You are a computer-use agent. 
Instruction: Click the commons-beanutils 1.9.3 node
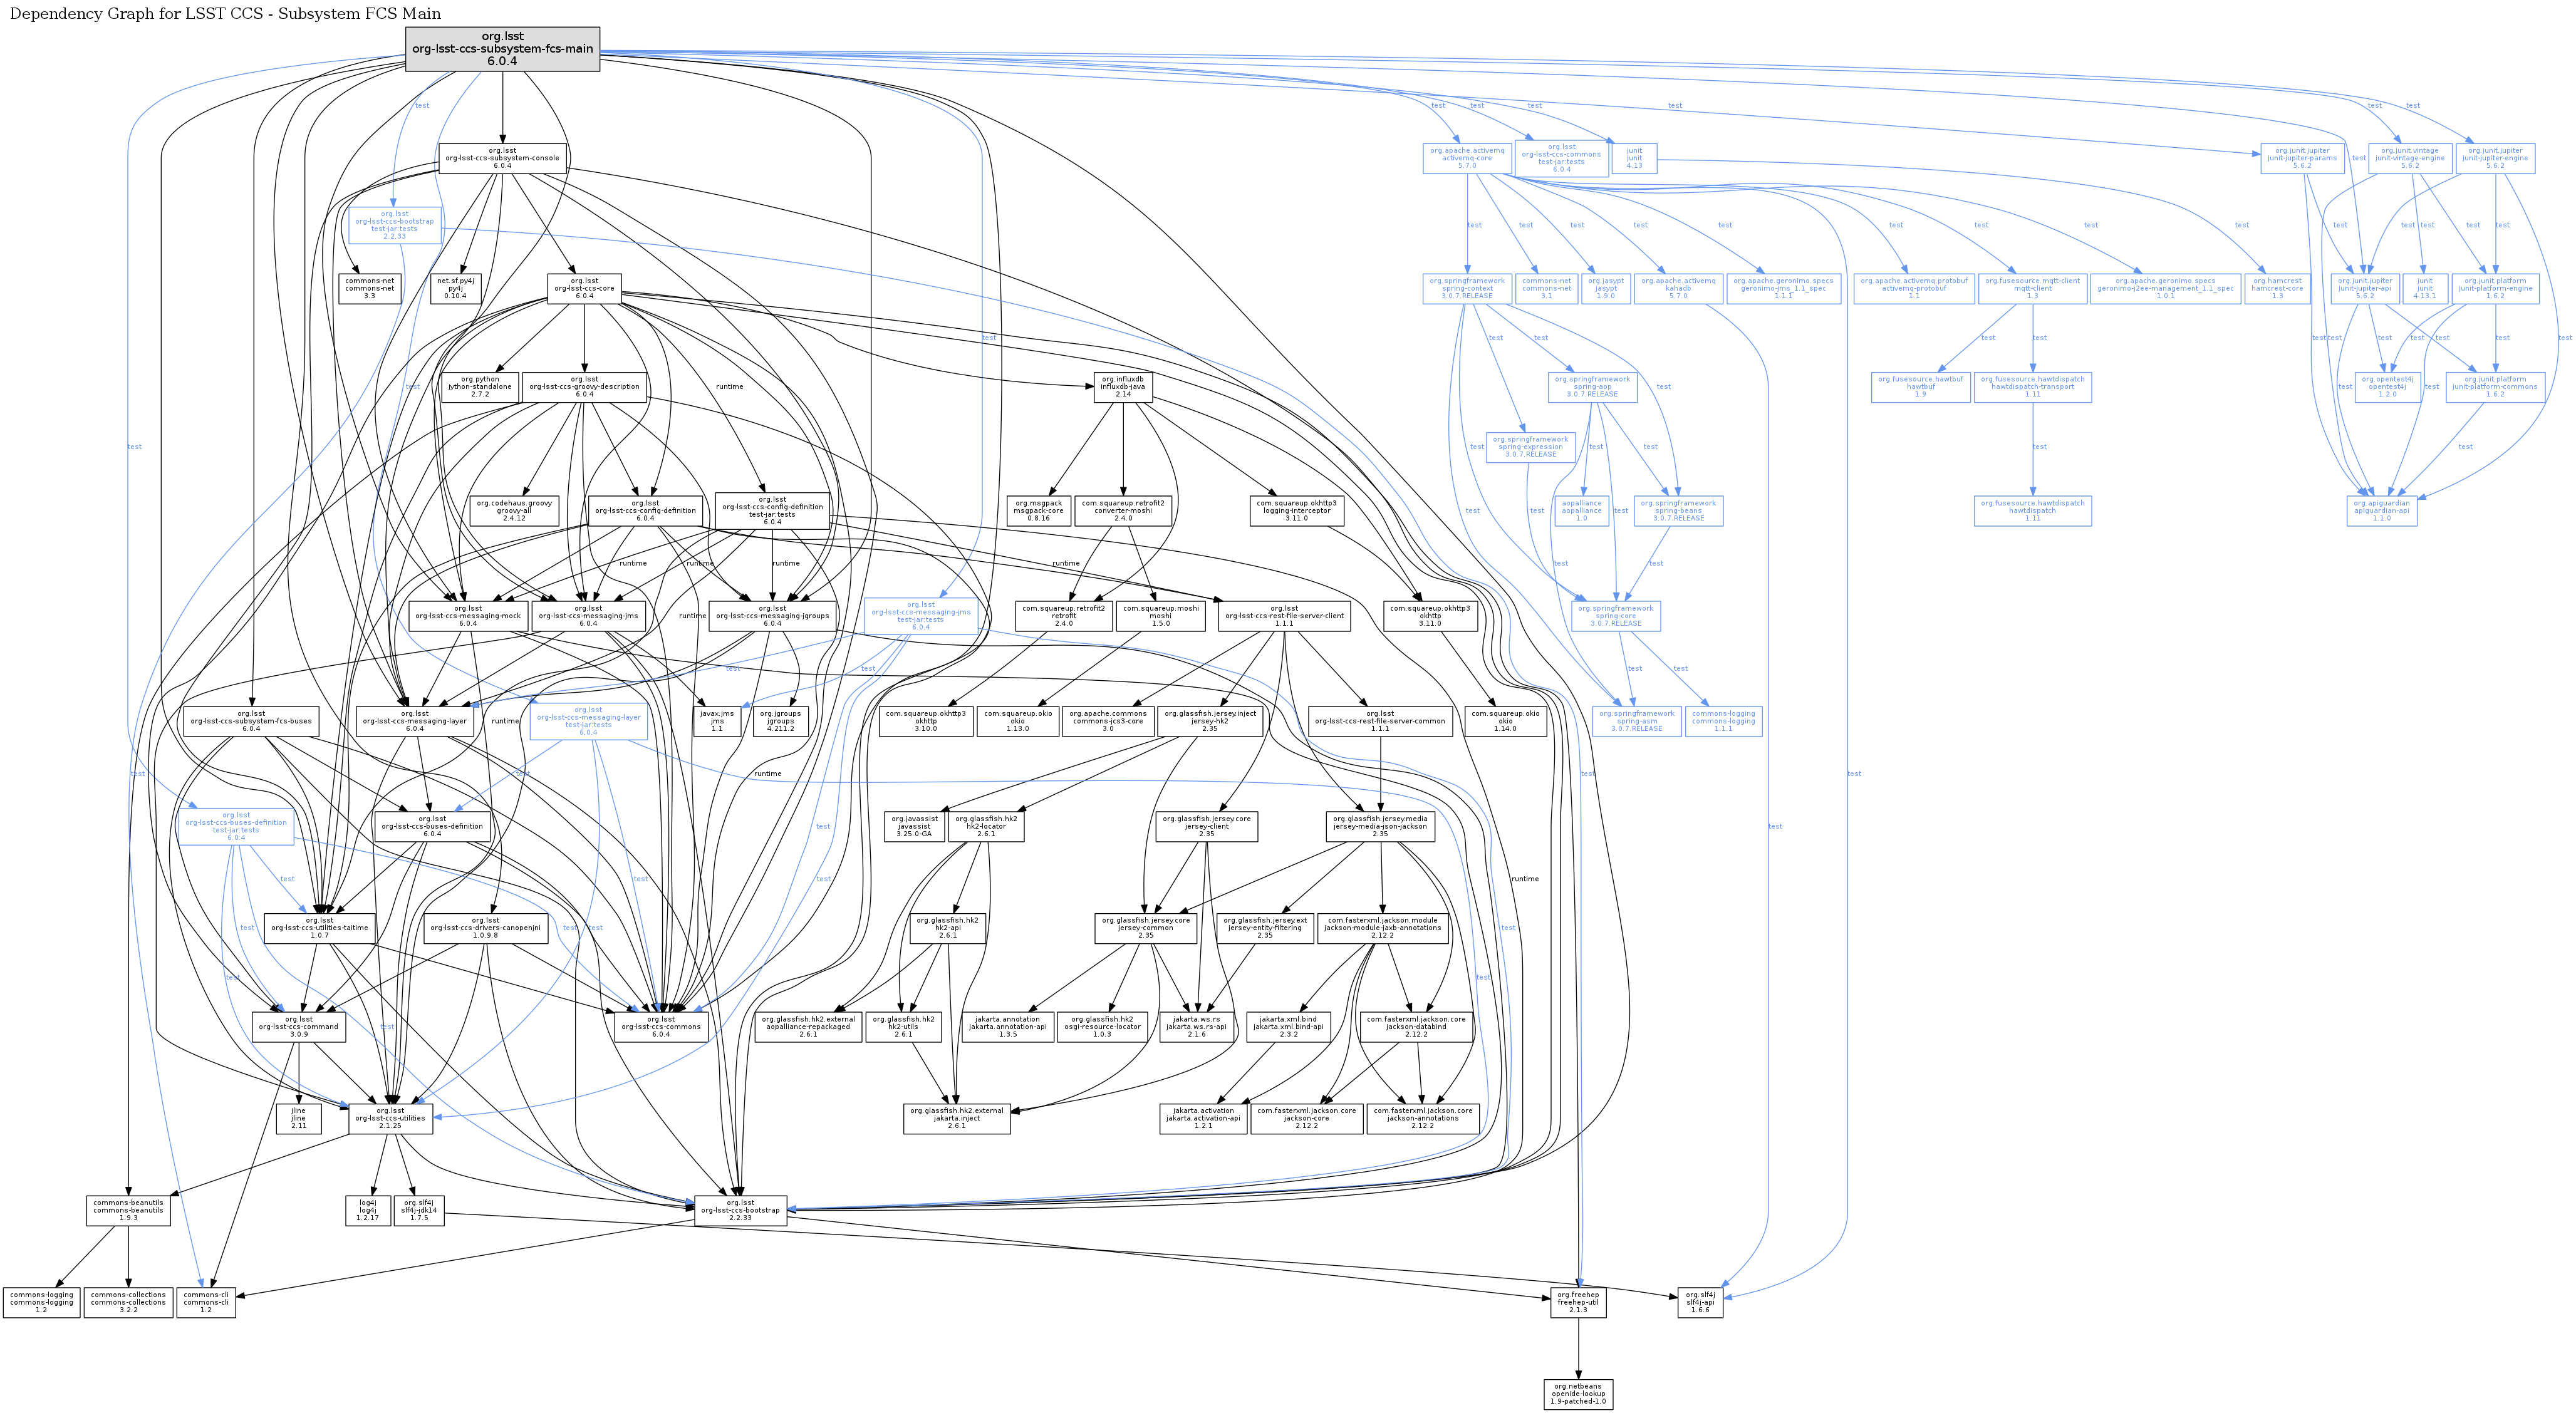tap(128, 1210)
